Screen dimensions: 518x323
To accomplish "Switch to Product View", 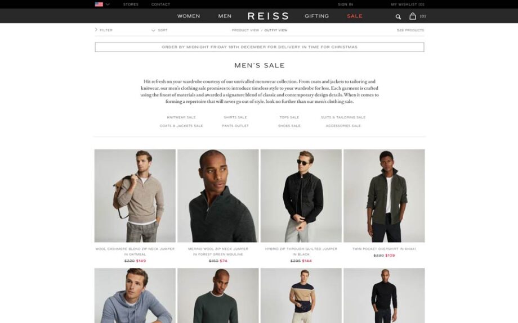I will pos(245,30).
